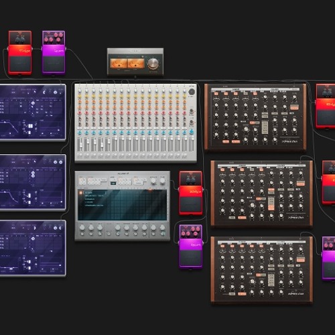Stomp the footswitch of the red pedal at top left

(x=20, y=64)
